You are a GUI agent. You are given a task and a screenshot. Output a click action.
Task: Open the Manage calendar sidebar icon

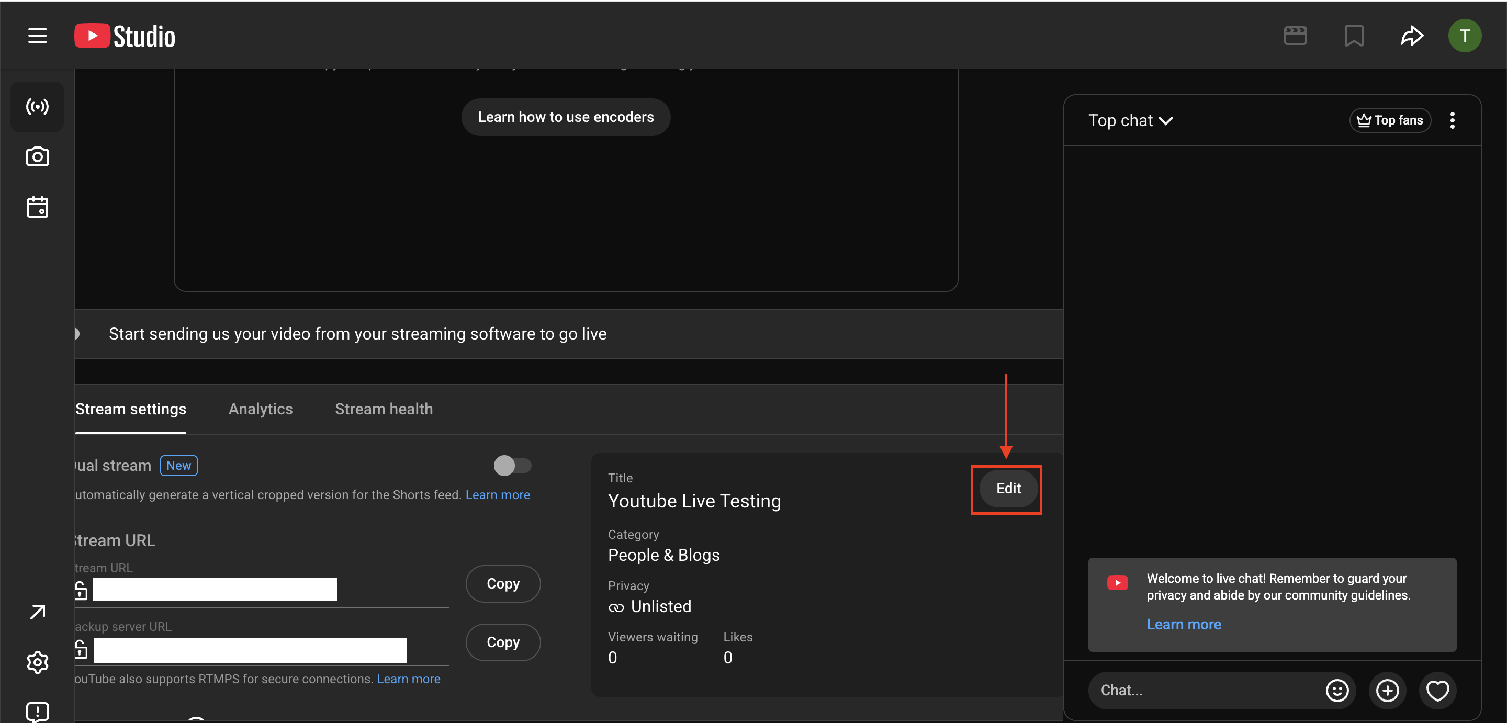38,207
